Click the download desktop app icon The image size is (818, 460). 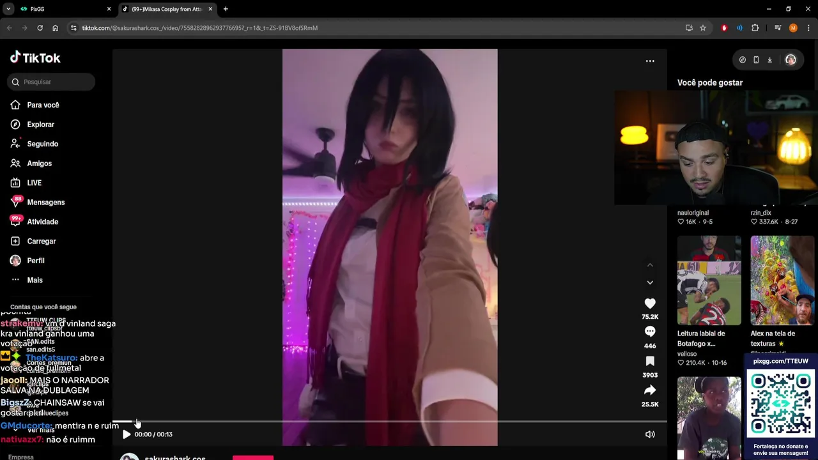pos(769,60)
